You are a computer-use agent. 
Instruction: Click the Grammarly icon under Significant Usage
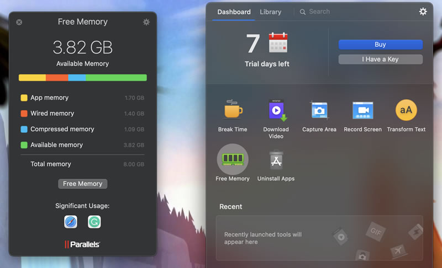pyautogui.click(x=94, y=222)
